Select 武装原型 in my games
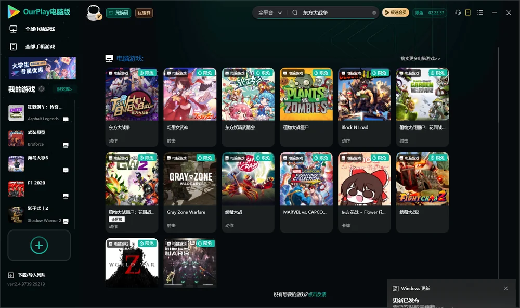520x308 pixels. point(38,138)
